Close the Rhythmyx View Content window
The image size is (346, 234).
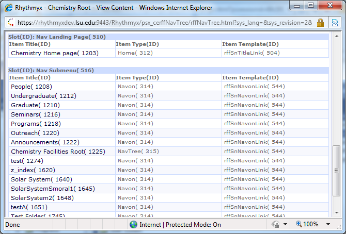[x=330, y=5]
